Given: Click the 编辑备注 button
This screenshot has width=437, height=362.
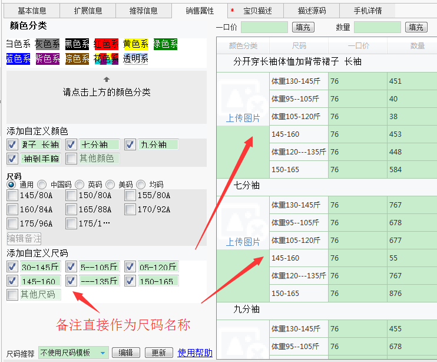Looking at the screenshot, I should (x=24, y=238).
